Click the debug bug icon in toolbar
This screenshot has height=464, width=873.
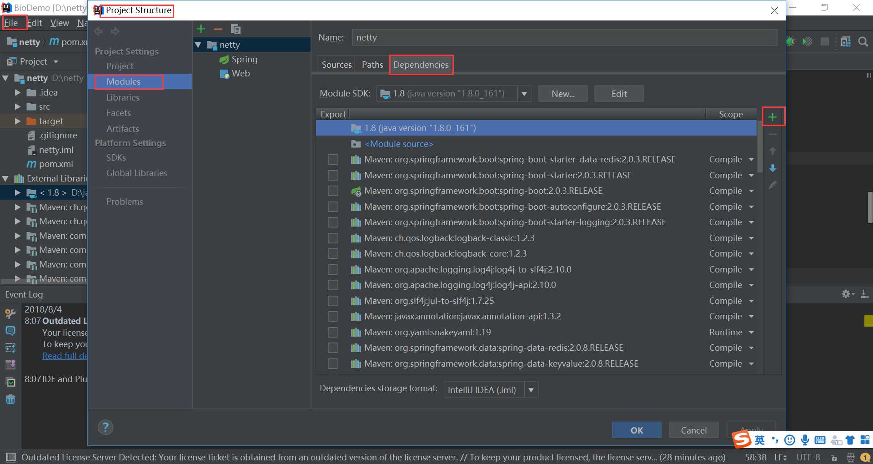[x=791, y=42]
